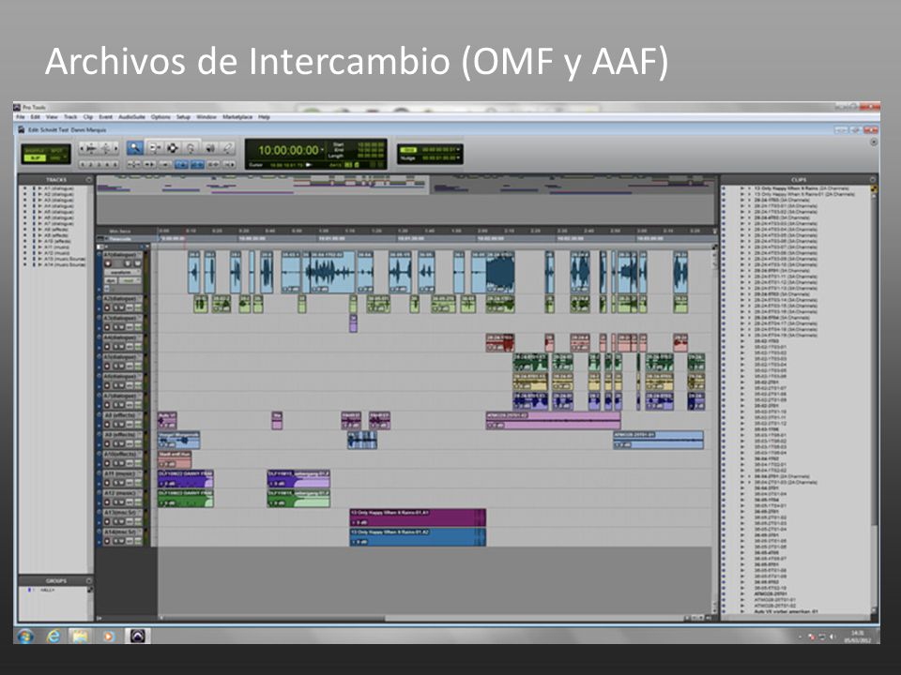Viewport: 901px width, 675px height.
Task: Click the 10:00:00:00 main counter display
Action: (x=288, y=150)
